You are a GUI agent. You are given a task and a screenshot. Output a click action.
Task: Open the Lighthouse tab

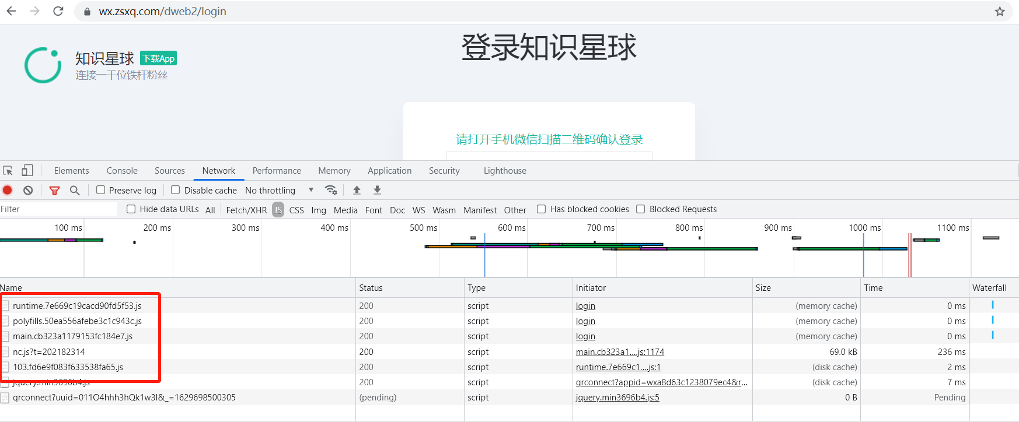coord(505,171)
